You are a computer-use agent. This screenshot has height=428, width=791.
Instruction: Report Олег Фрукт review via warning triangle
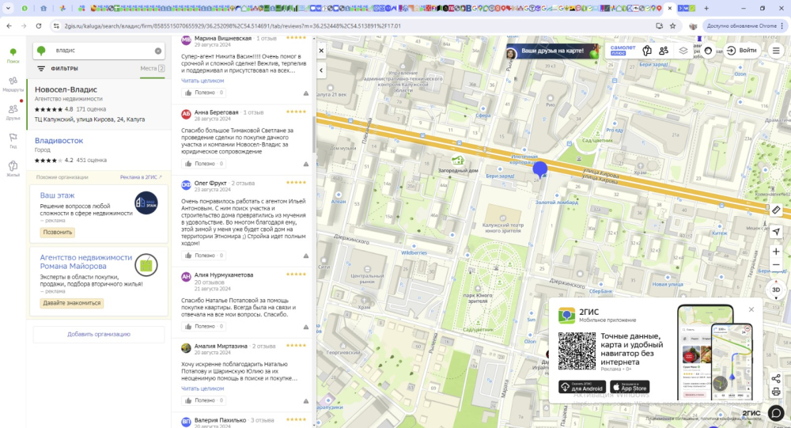[x=305, y=256]
